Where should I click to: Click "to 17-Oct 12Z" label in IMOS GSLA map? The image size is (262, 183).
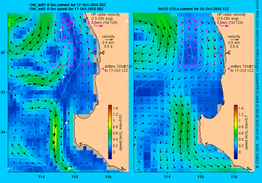coord(242,70)
